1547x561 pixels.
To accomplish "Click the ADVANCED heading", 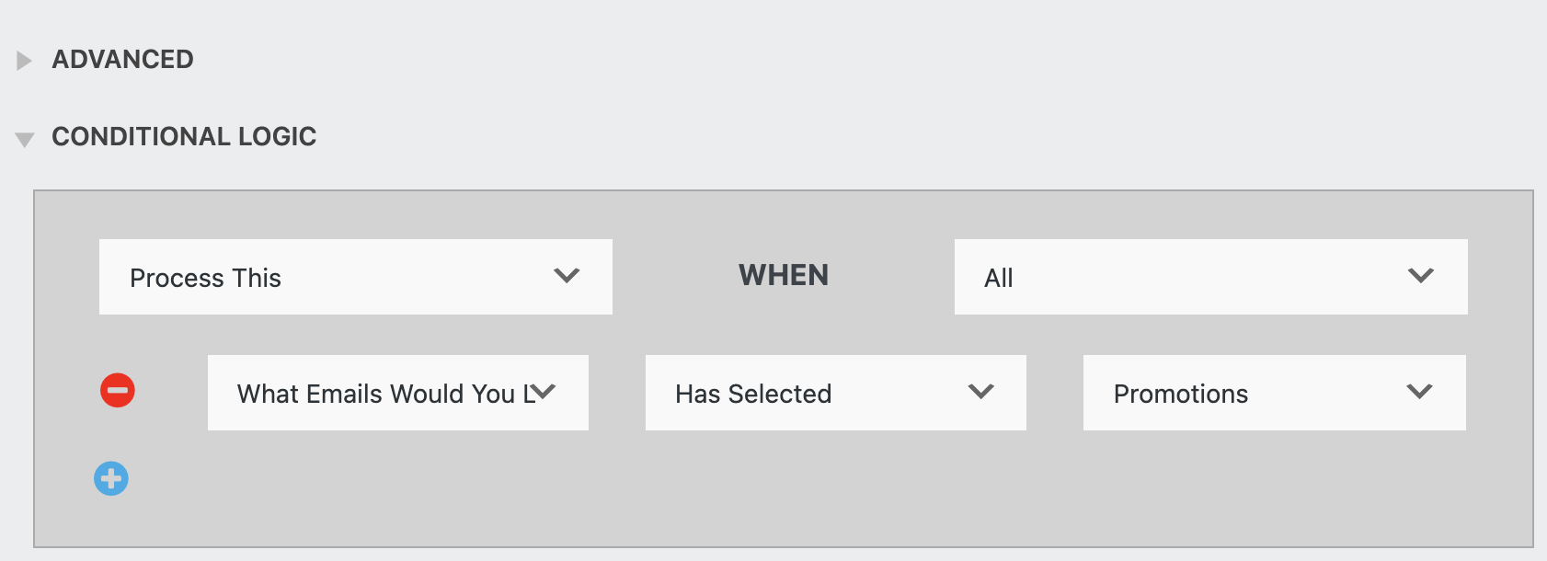I will pos(124,60).
